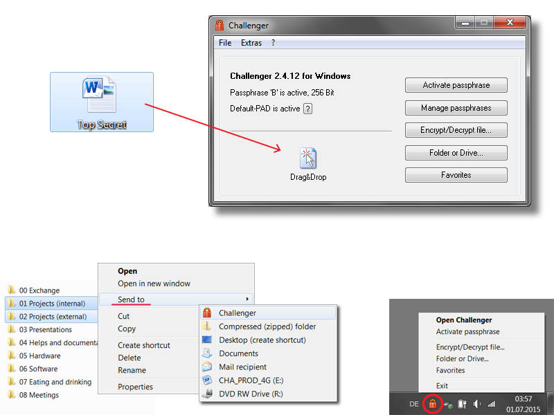Click the Challenger padlock in Send to submenu
Image resolution: width=554 pixels, height=415 pixels.
[x=207, y=313]
